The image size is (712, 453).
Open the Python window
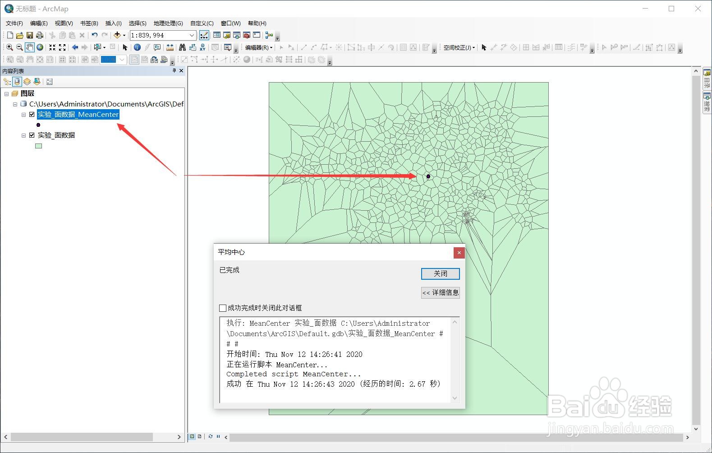257,35
